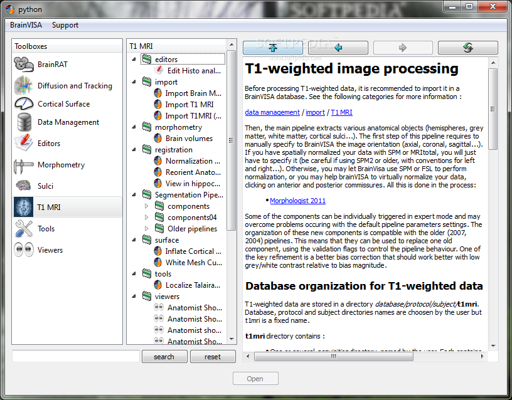Click documentation scroll right arrow
Screen dimensions: 512x400
pyautogui.click(x=483, y=356)
